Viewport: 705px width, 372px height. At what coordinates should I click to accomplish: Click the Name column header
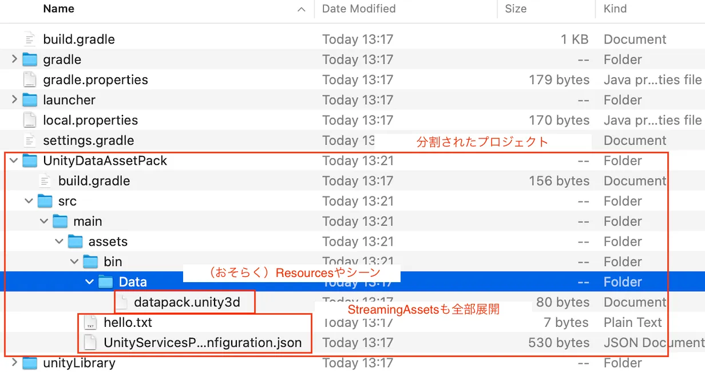tap(58, 9)
